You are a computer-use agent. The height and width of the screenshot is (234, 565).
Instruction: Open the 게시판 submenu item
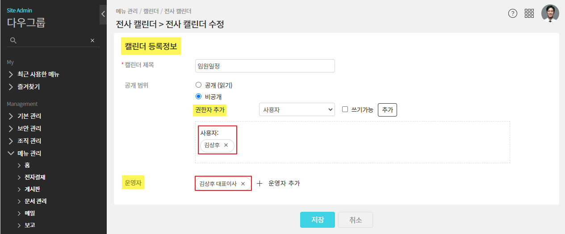point(32,189)
